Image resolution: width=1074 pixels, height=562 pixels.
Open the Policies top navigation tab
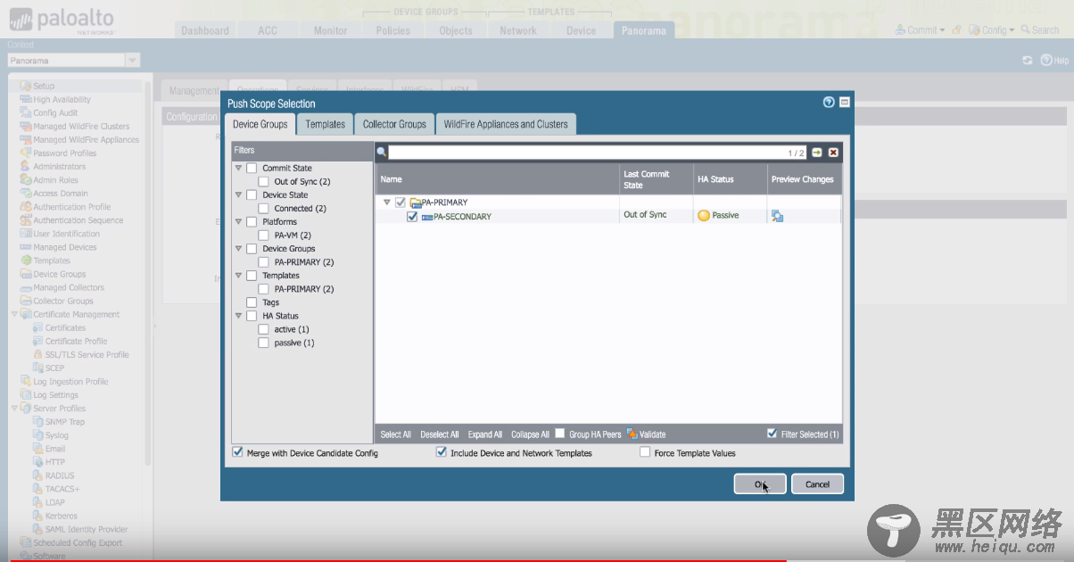[x=393, y=30]
